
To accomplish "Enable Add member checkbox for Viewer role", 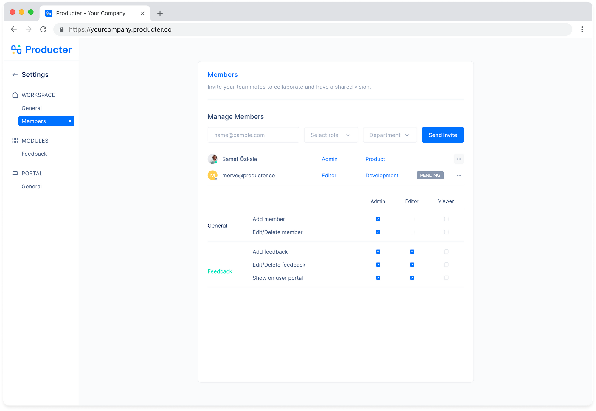I will point(446,219).
